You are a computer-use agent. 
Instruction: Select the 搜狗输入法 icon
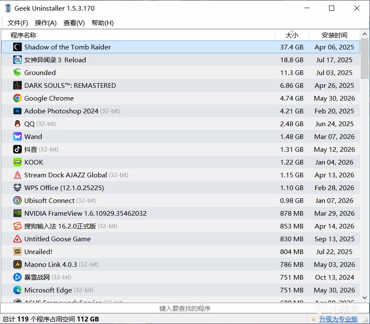click(17, 226)
